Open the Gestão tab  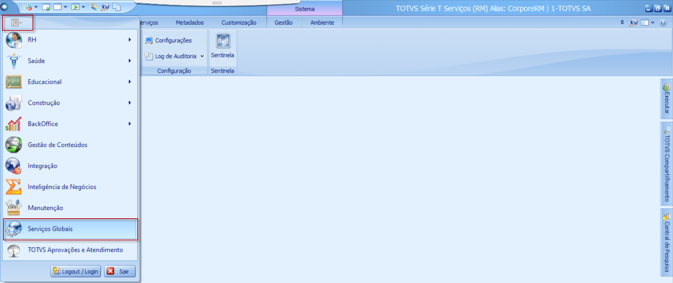284,23
